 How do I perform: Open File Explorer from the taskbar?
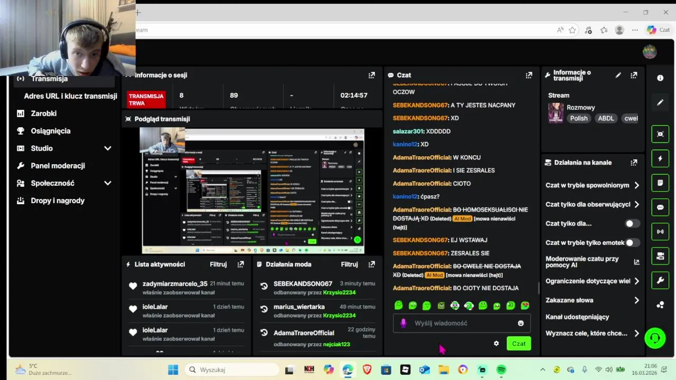pos(444,370)
